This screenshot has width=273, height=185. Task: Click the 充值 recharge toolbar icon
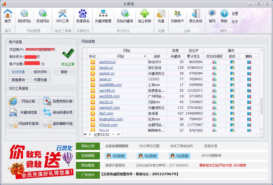[x=161, y=16]
